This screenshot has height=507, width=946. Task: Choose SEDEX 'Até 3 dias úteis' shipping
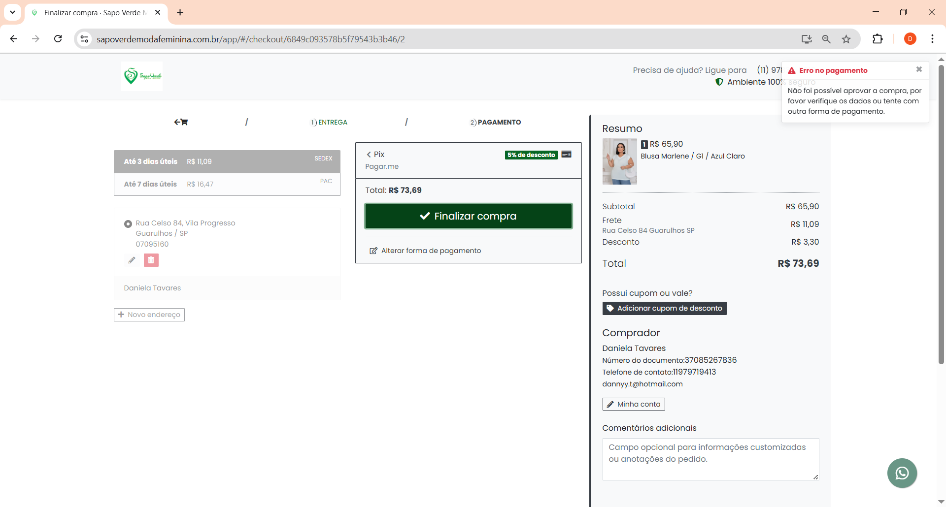[227, 161]
